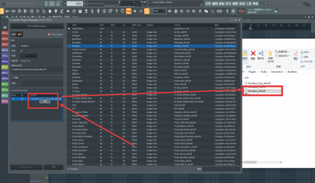Toggle favorite star for Autogun
Screen dimensions: 315x183
click(69, 36)
